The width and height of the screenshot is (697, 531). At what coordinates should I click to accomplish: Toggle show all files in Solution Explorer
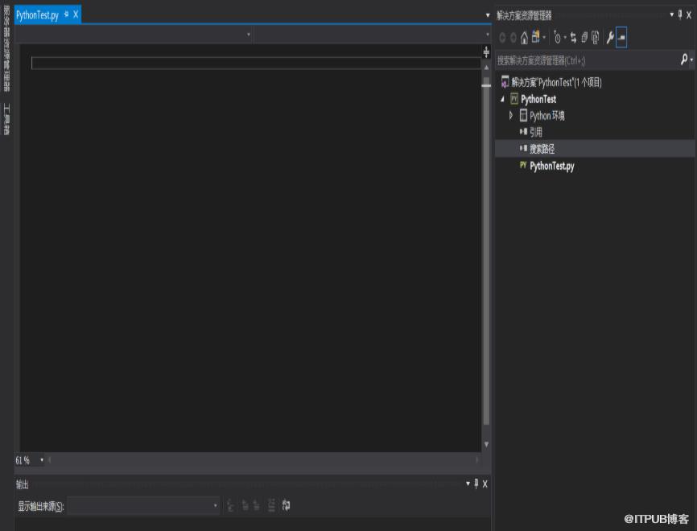(x=596, y=38)
